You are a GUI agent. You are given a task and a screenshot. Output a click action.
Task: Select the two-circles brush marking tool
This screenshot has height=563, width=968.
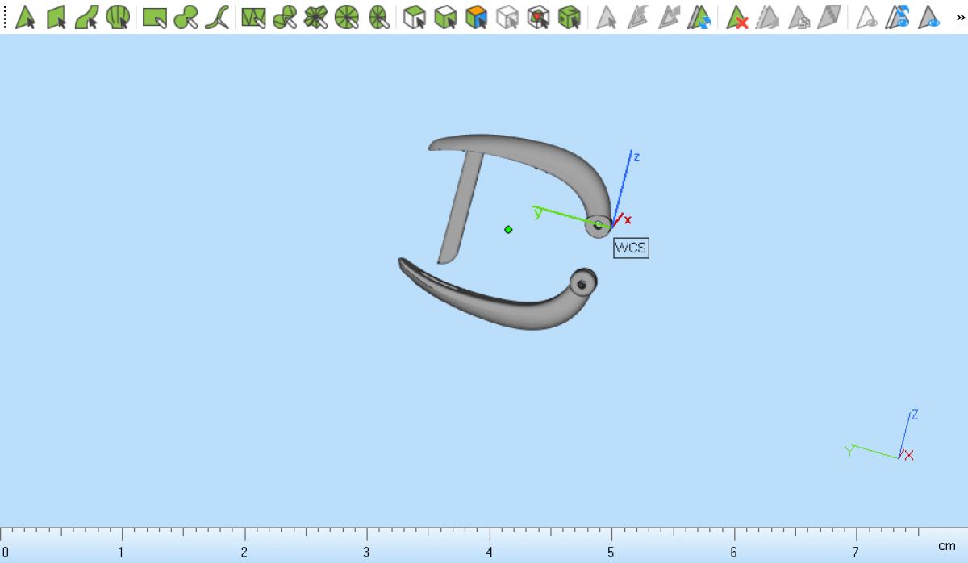(x=186, y=17)
